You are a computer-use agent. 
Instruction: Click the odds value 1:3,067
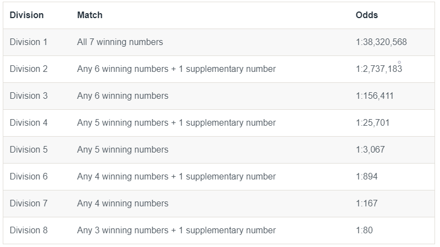(x=370, y=150)
